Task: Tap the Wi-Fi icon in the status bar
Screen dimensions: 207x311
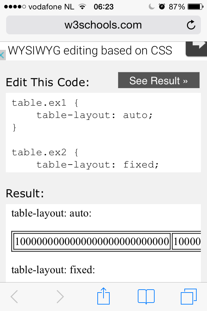Action: 82,7
